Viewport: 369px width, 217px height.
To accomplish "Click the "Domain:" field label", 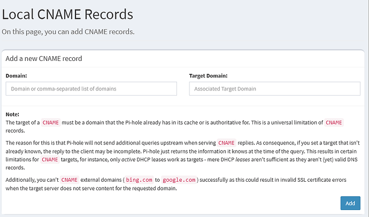I will [x=16, y=76].
